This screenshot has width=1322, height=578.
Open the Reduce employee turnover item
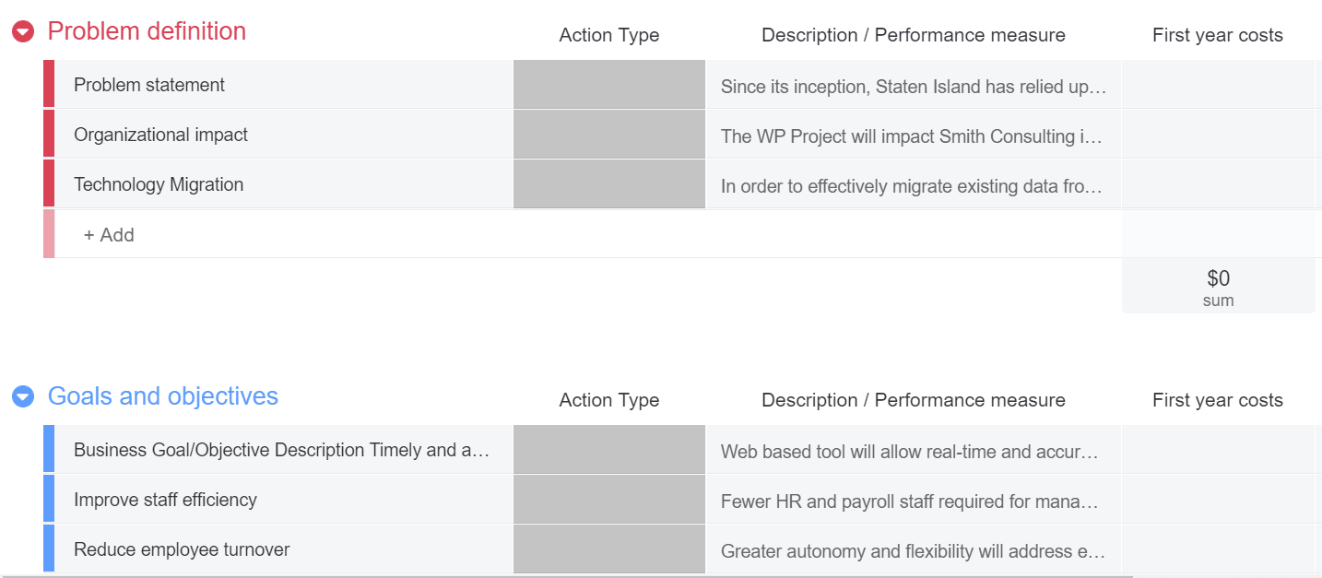point(182,549)
